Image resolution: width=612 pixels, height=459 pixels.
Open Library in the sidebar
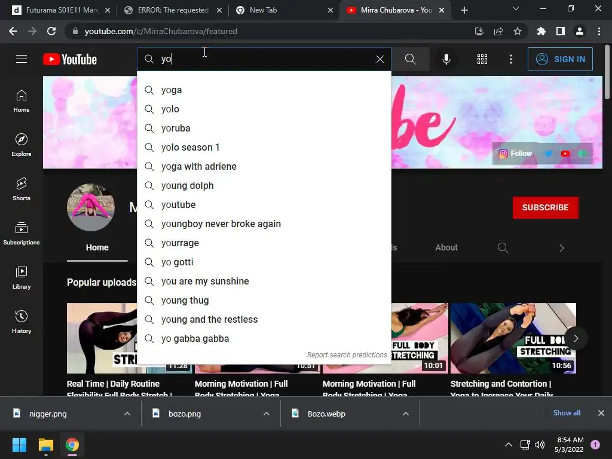click(x=22, y=277)
